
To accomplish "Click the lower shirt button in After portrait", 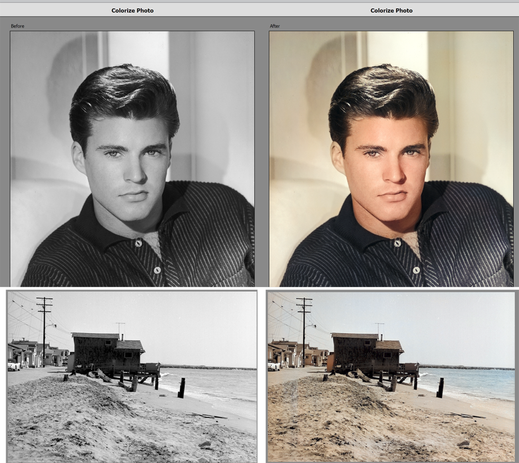I will 416,270.
